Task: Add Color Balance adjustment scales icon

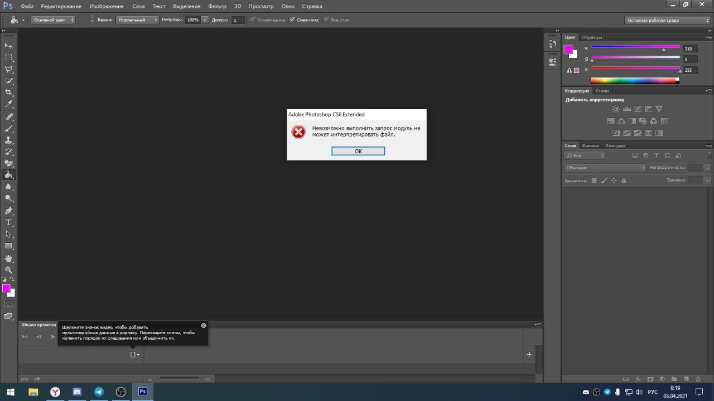Action: point(621,121)
